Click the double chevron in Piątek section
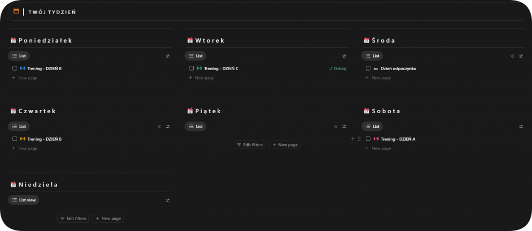The width and height of the screenshot is (532, 231). pyautogui.click(x=336, y=127)
